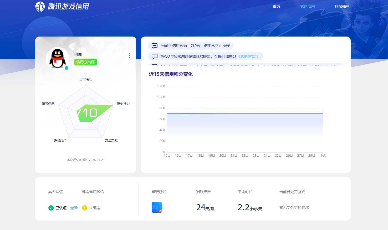Click the 日常活跃 radar label
The width and height of the screenshot is (388, 230).
tap(86, 79)
